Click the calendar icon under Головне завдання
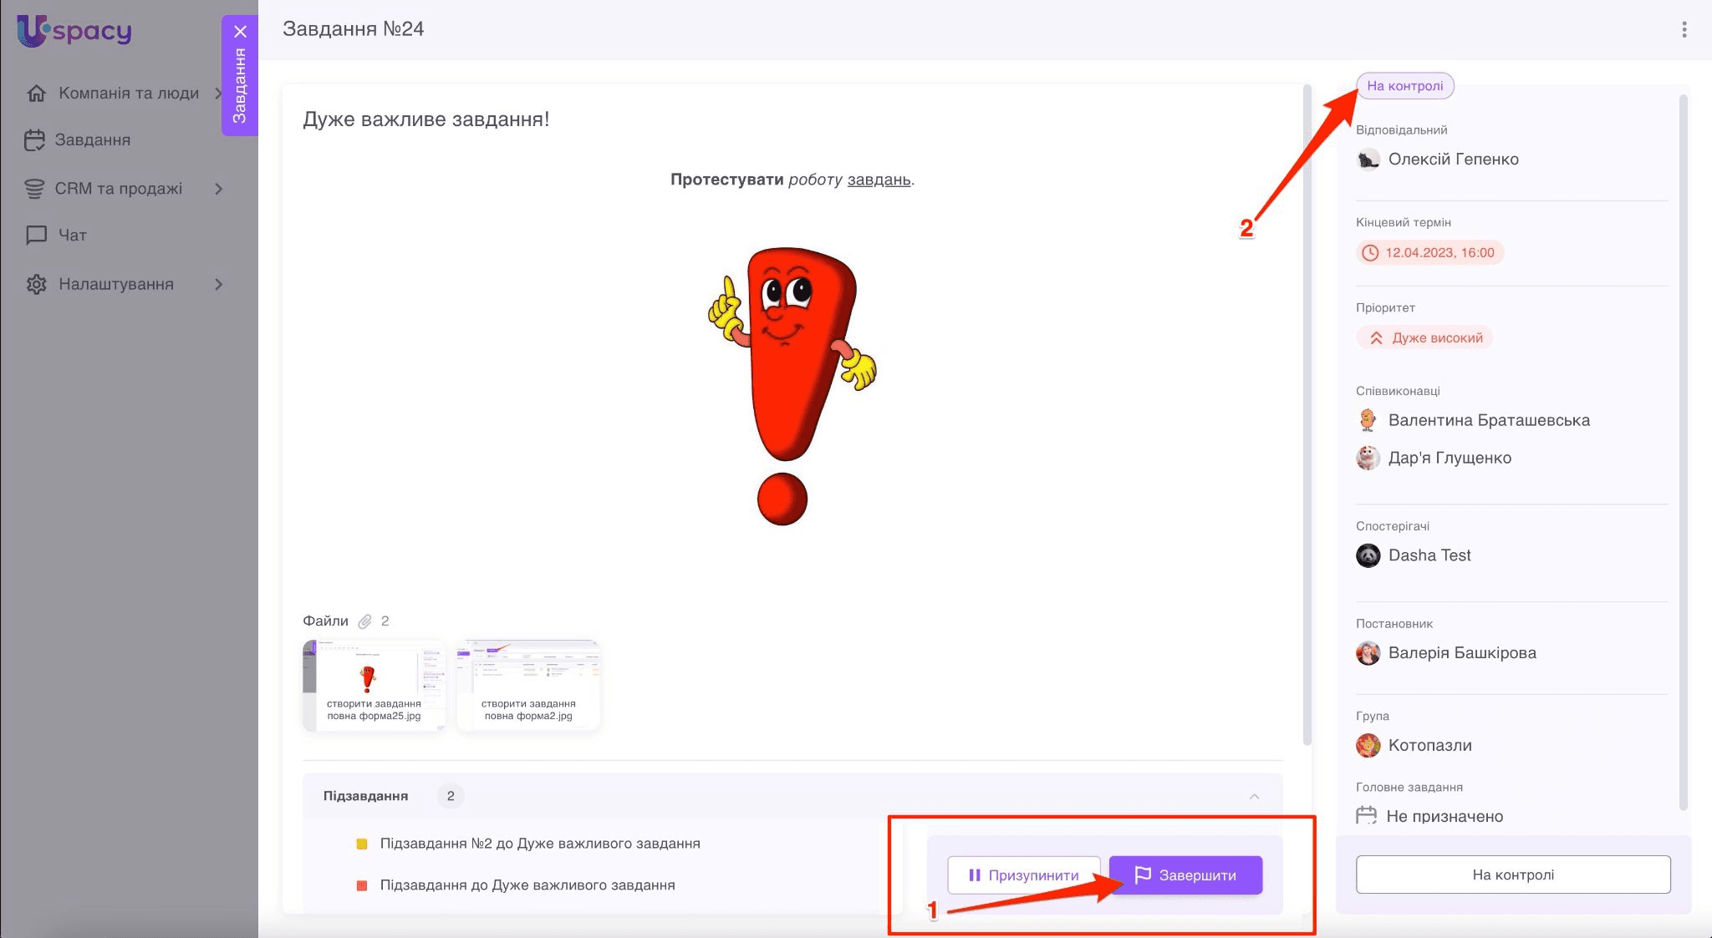 [1366, 815]
